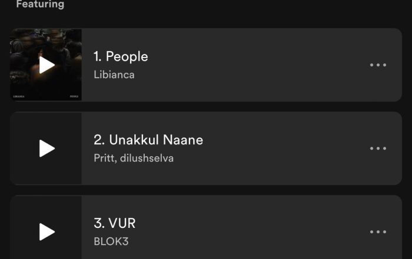The width and height of the screenshot is (412, 259).
Task: Open more options for People
Action: click(x=378, y=65)
